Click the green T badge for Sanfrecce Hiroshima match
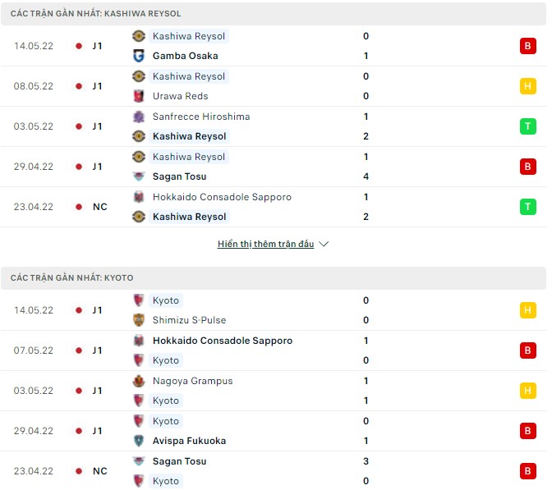 pos(527,126)
